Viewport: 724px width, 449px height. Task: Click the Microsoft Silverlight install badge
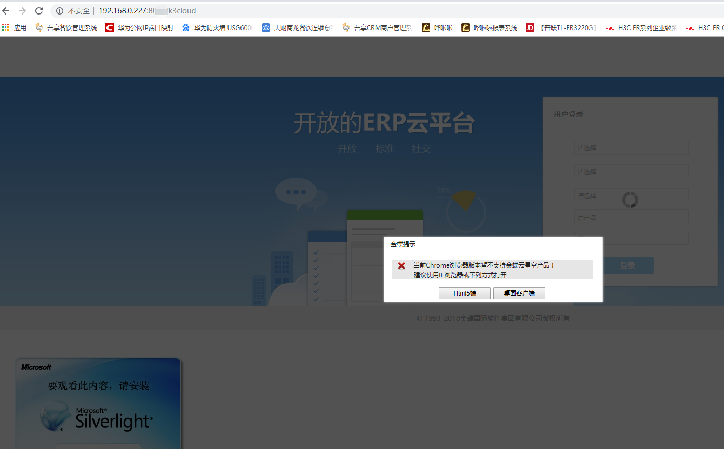click(x=98, y=403)
